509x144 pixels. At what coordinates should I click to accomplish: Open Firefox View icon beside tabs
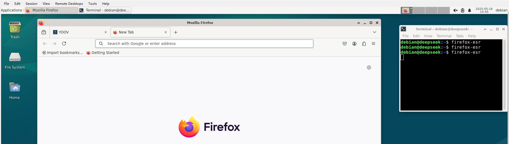point(44,32)
